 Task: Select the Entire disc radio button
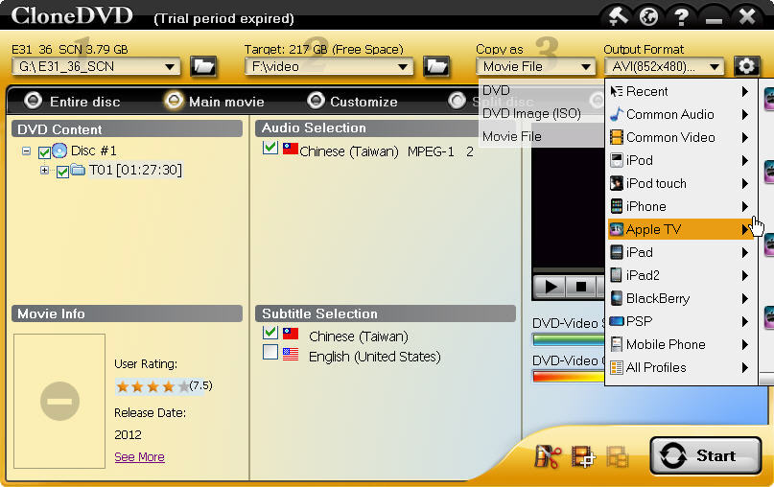coord(33,101)
